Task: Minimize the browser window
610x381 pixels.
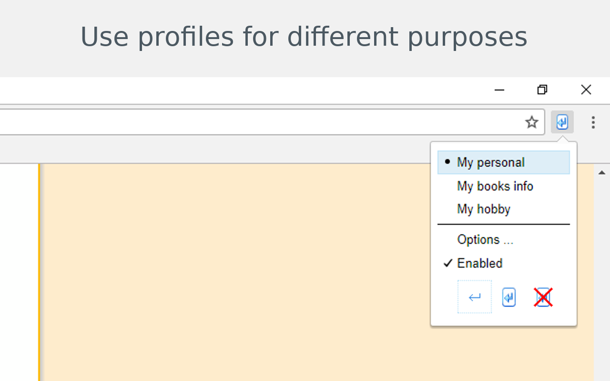Action: tap(499, 90)
